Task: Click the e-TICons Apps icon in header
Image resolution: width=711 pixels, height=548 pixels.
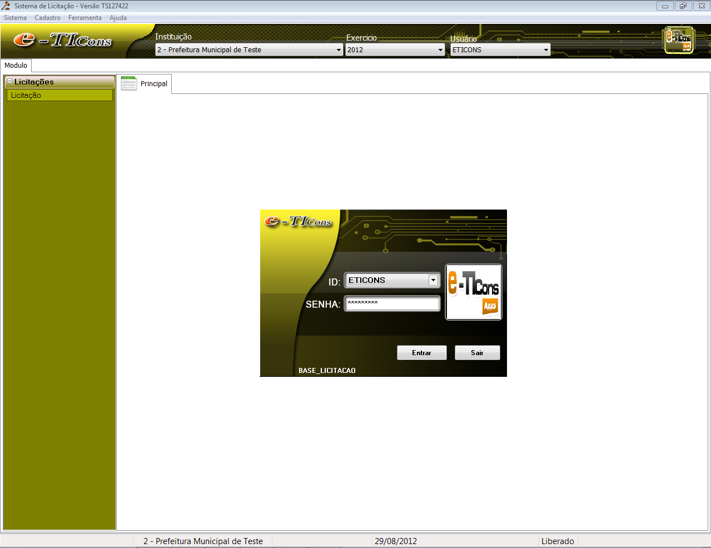Action: click(x=679, y=40)
